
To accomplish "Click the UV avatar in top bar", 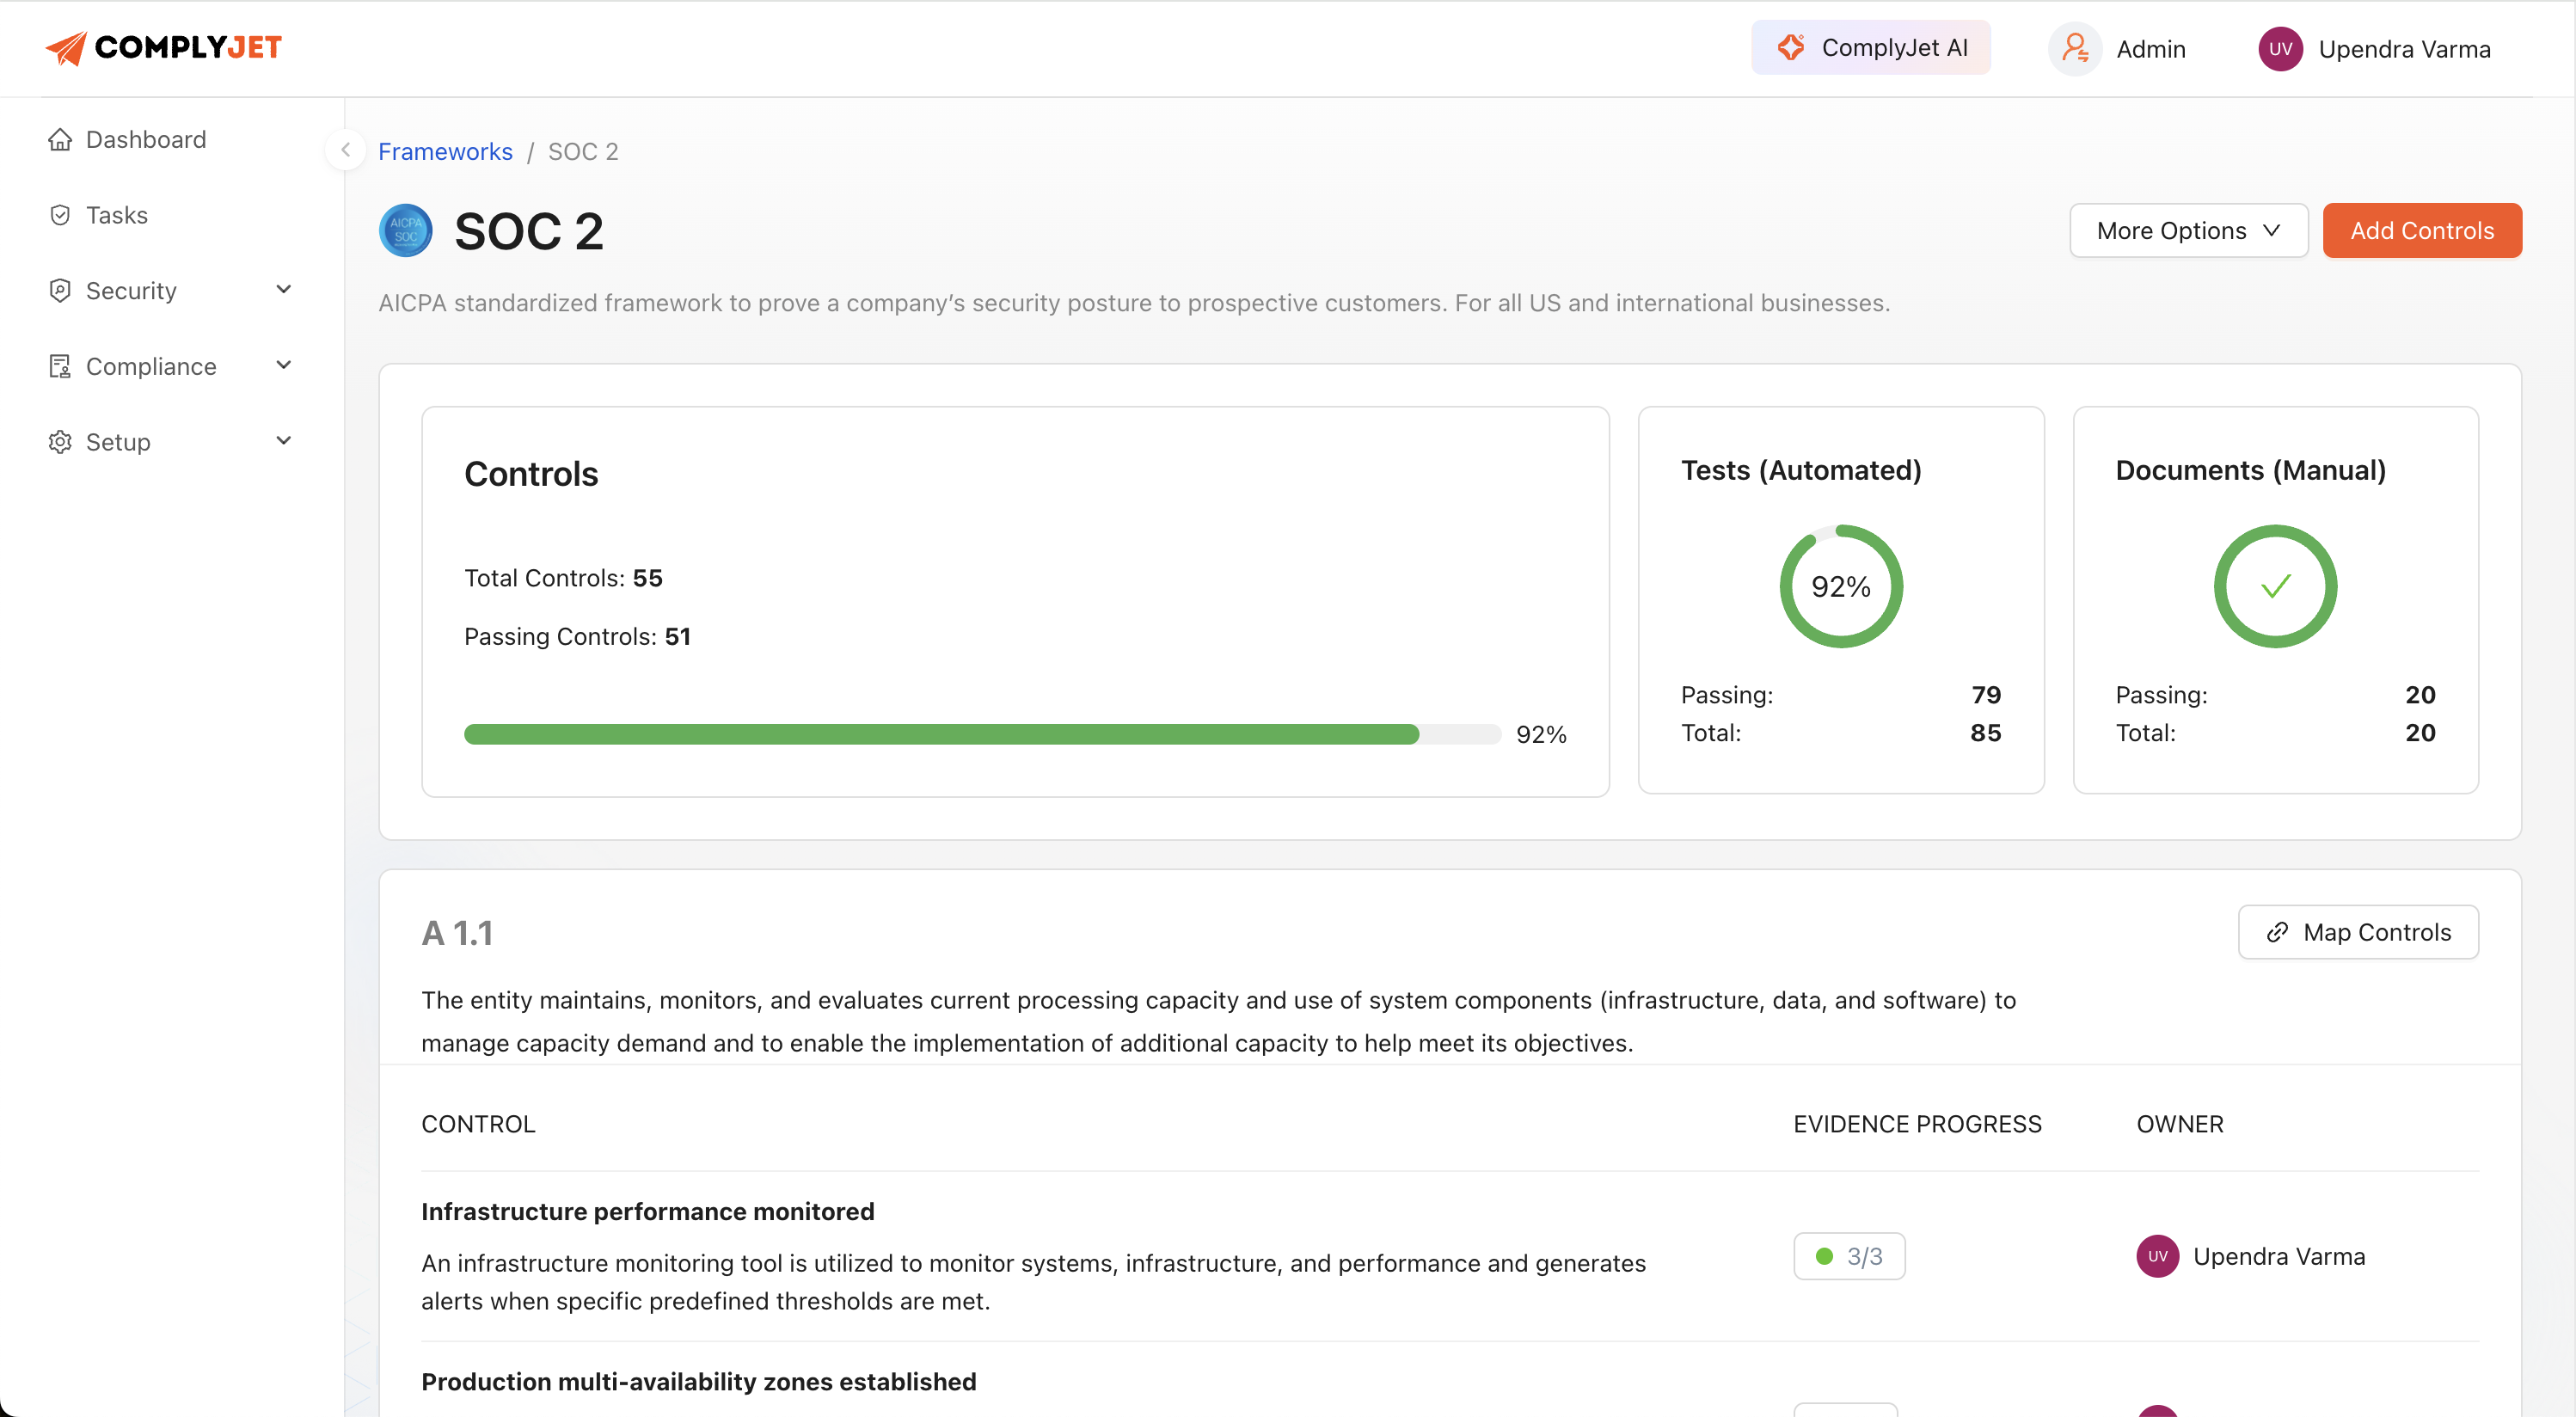I will click(2280, 48).
